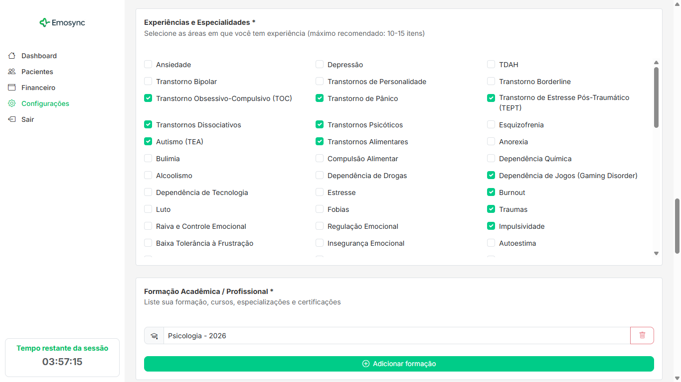This screenshot has height=382, width=681.
Task: Click the specialties list scroll-down arrow
Action: (656, 254)
